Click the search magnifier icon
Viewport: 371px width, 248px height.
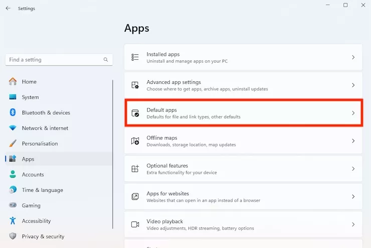pyautogui.click(x=106, y=60)
